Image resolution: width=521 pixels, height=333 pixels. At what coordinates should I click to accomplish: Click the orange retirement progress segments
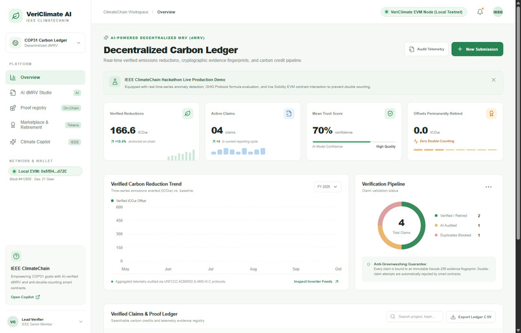[455, 150]
